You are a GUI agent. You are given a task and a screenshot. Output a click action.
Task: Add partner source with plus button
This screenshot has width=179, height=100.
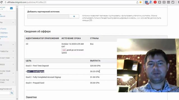click(74, 17)
